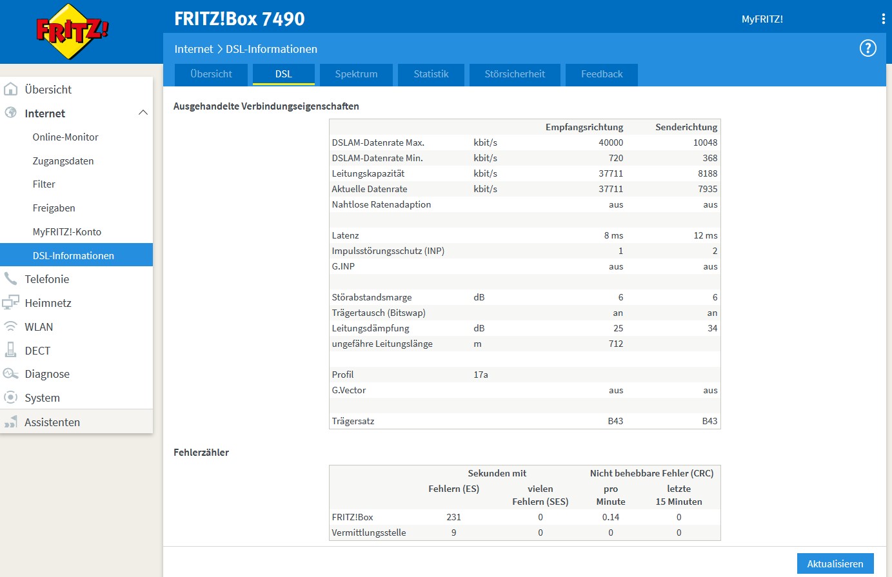The width and height of the screenshot is (892, 577).
Task: Click the Empfangsrichtung column header
Action: click(x=584, y=127)
